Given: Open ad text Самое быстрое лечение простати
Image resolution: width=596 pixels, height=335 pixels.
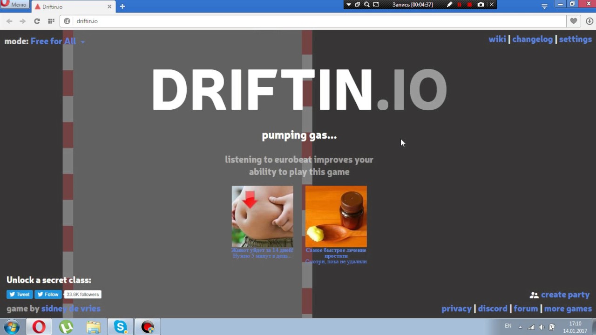Looking at the screenshot, I should 336,253.
